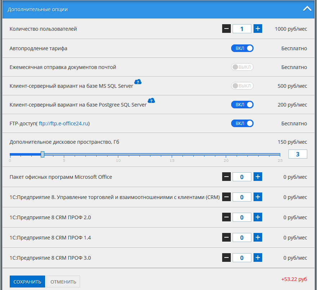317x290 pixels.
Task: Collapse the Дополнительные опции panel
Action: [x=307, y=9]
